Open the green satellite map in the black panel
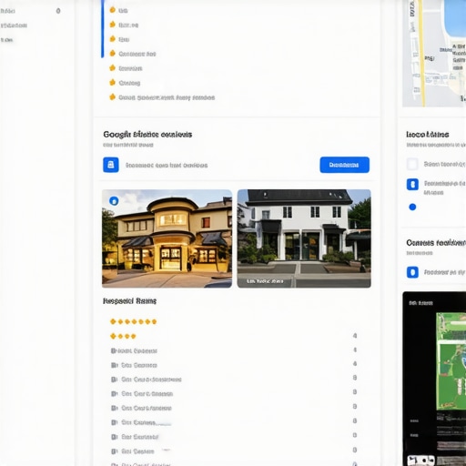 tap(451, 361)
